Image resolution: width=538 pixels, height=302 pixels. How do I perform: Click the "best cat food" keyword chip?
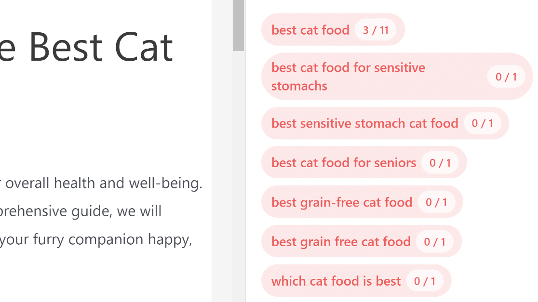pos(310,30)
